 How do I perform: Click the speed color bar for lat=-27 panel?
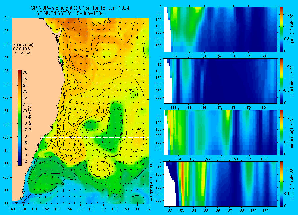pyautogui.click(x=282, y=29)
